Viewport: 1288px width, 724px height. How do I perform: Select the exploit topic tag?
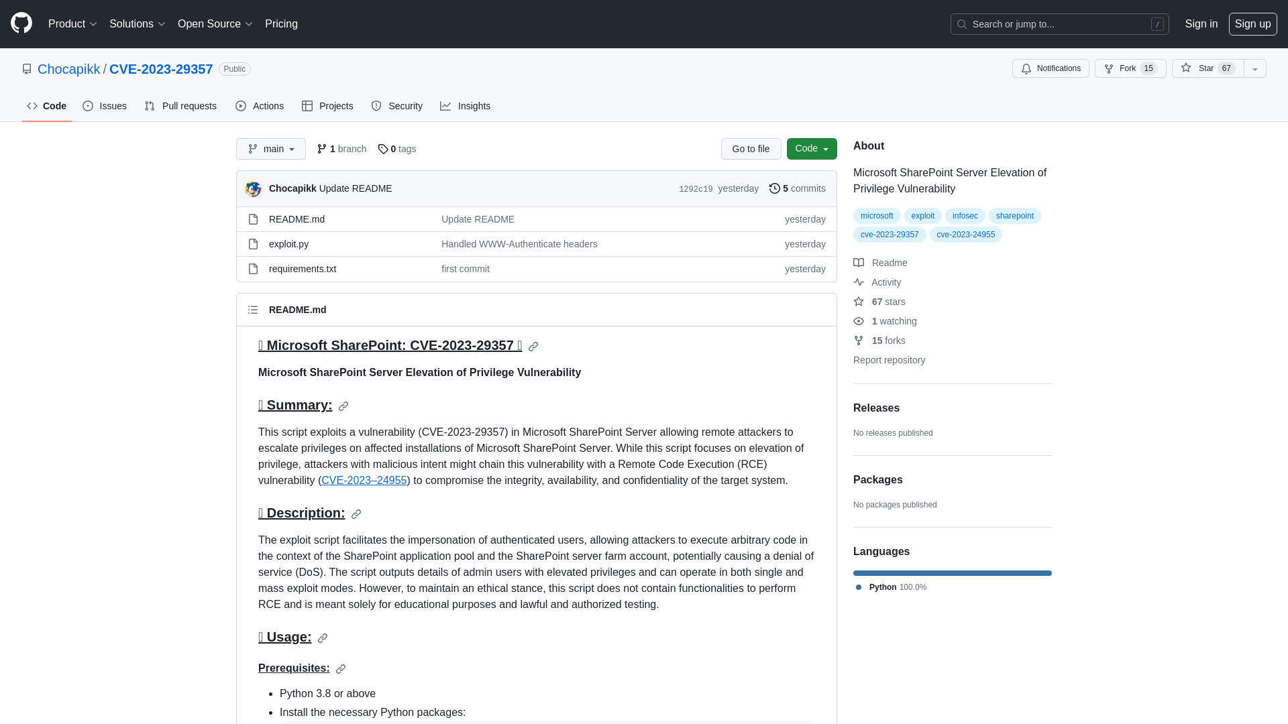tap(923, 216)
